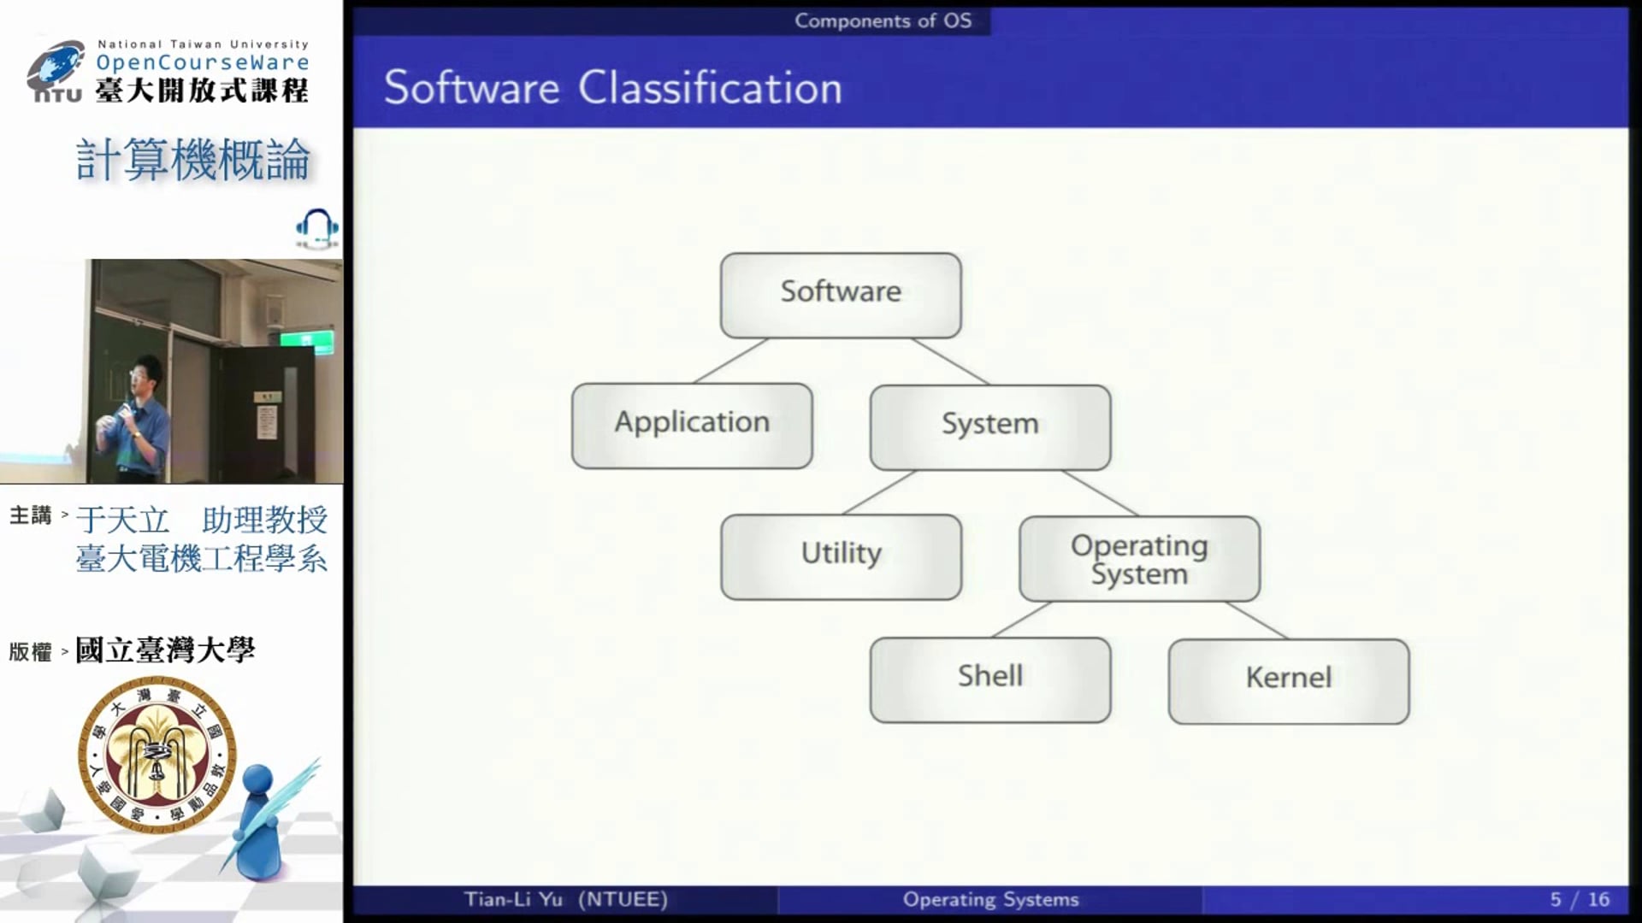Click the Operating Systems footer title
Viewport: 1642px width, 923px height.
pos(990,899)
